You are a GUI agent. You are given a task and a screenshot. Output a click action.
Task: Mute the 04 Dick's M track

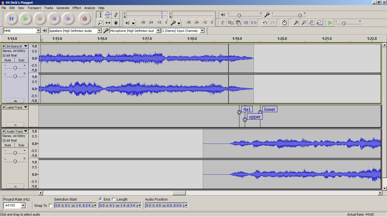(8, 60)
